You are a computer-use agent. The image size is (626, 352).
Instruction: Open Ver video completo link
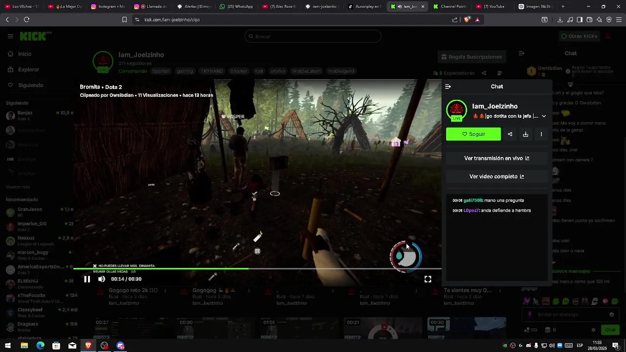[496, 176]
